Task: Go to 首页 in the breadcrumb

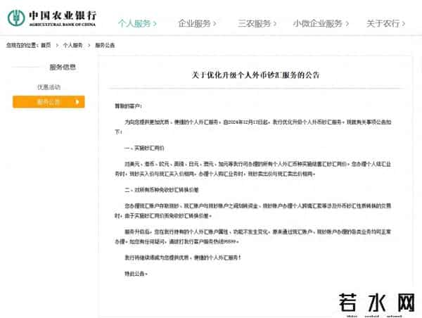Action: click(46, 45)
